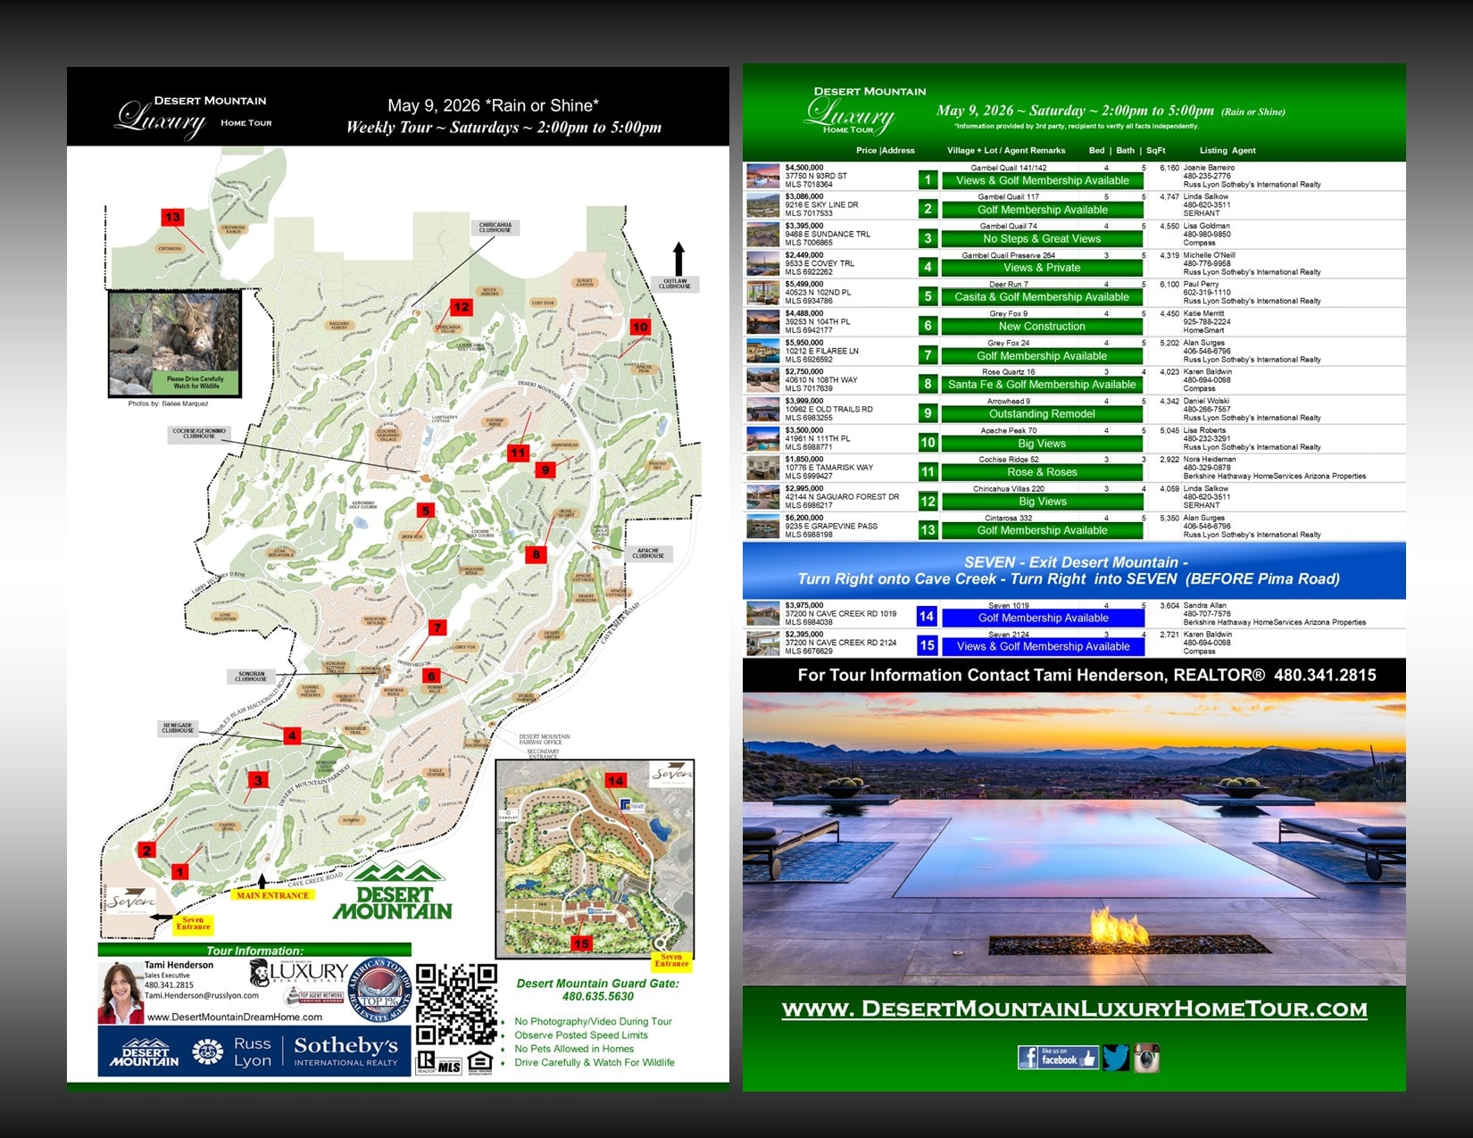This screenshot has height=1138, width=1473.
Task: Click red map marker 9
Action: [545, 469]
